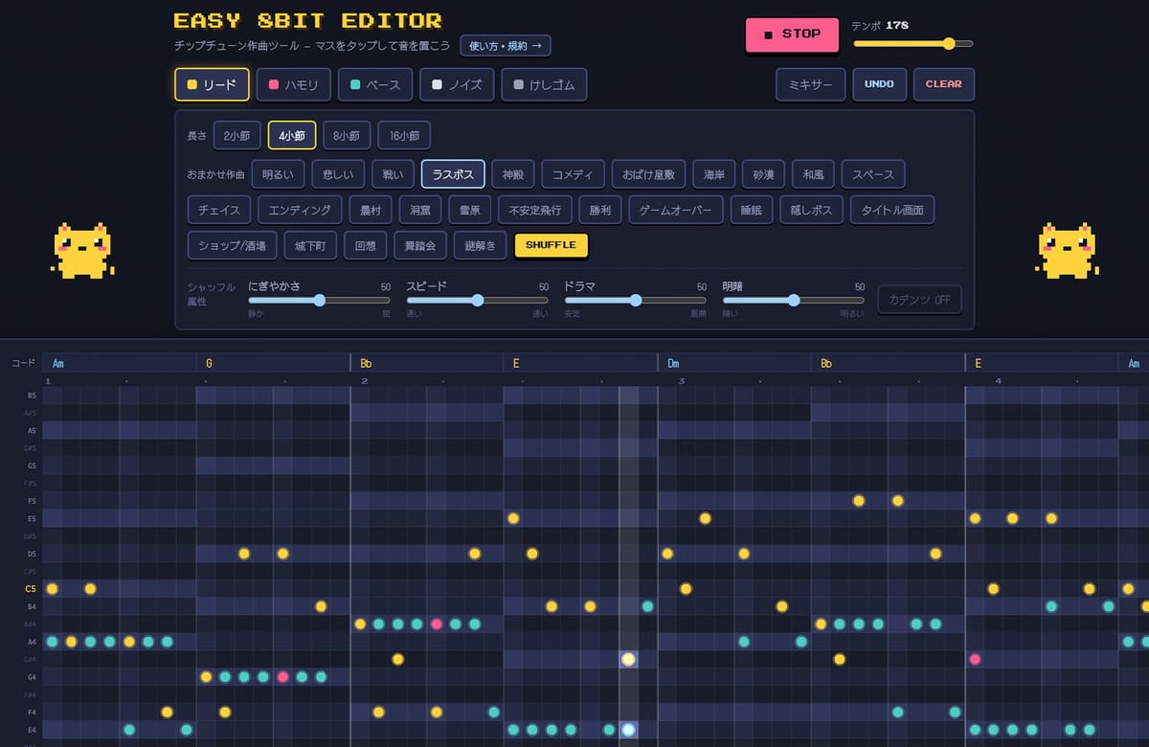
Task: Select the 和風 preset
Action: point(813,174)
